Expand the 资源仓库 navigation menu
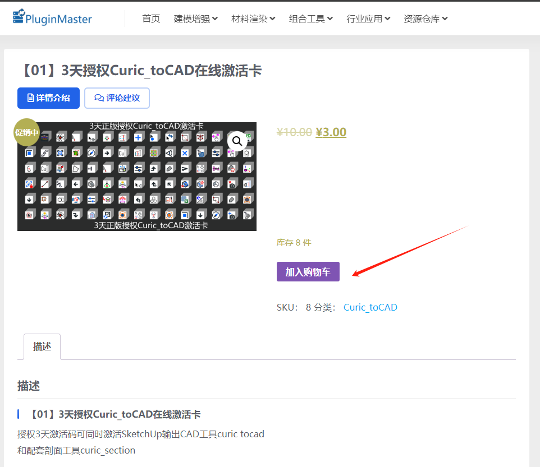Image resolution: width=540 pixels, height=467 pixels. pyautogui.click(x=425, y=19)
